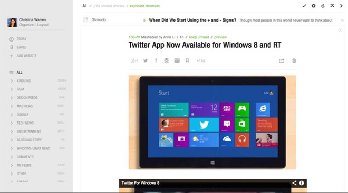Email the article using envelope icon
The width and height of the screenshot is (348, 193).
click(177, 60)
